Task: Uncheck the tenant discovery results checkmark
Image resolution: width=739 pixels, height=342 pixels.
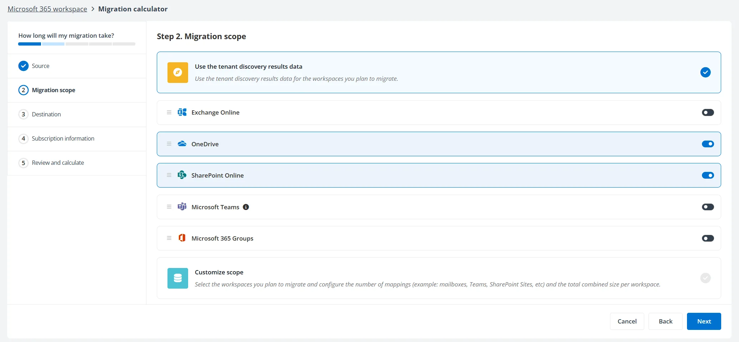Action: click(x=706, y=72)
